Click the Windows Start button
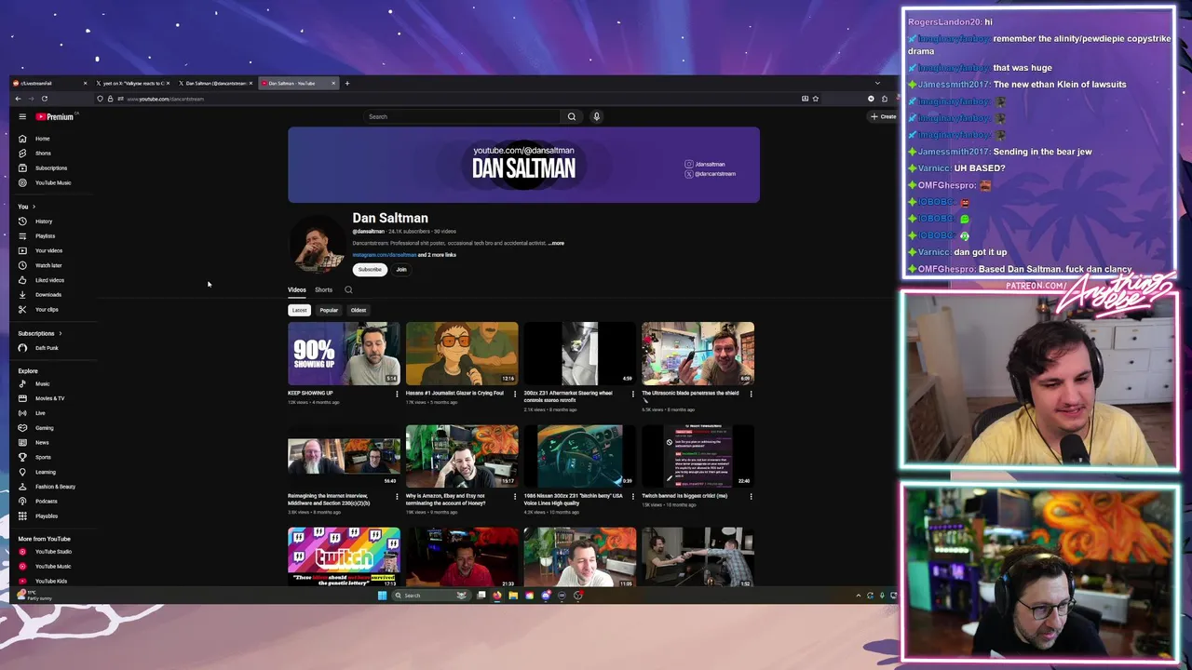 pyautogui.click(x=382, y=596)
